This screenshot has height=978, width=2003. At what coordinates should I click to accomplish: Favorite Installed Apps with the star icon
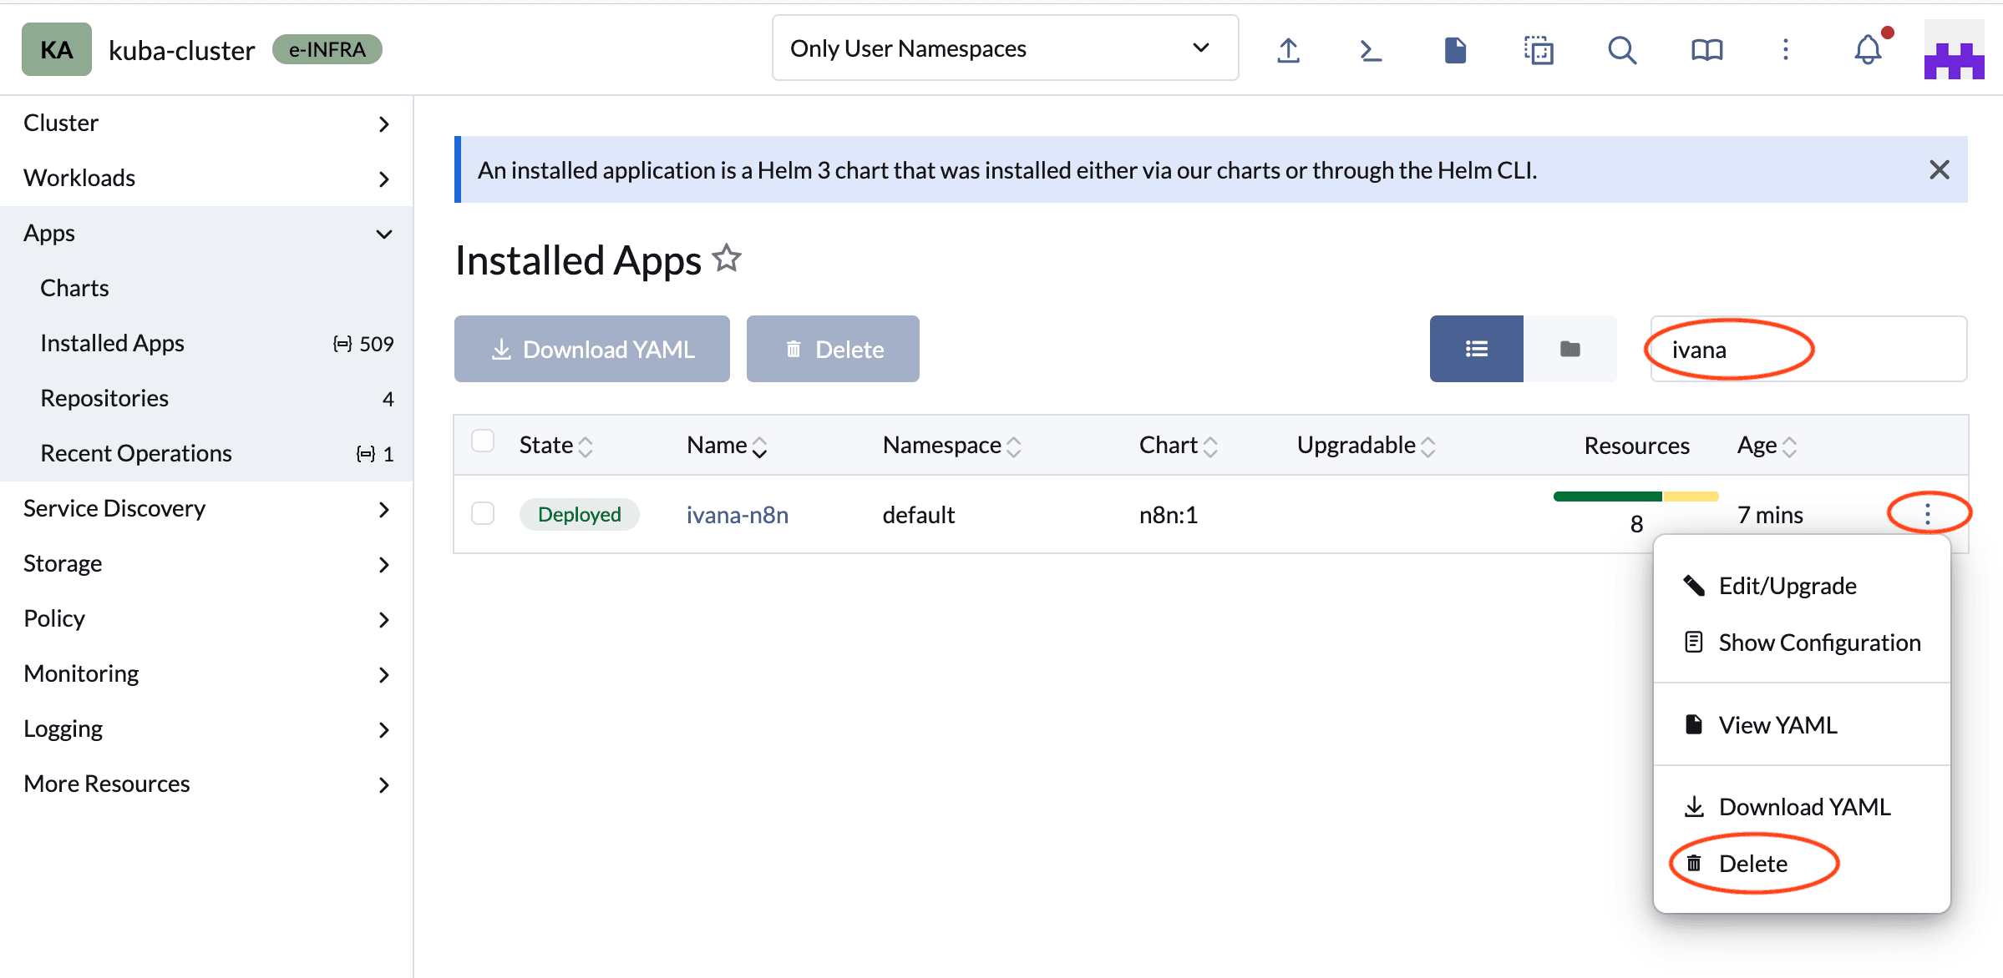[x=727, y=259]
